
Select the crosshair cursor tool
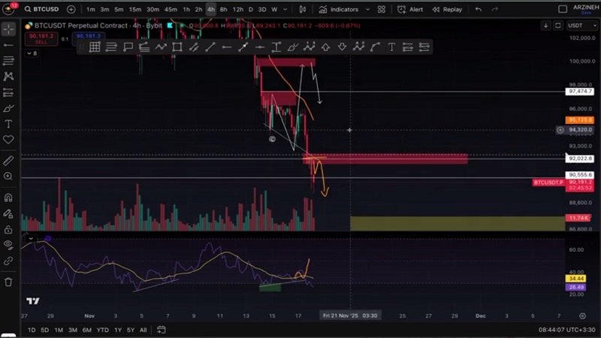point(9,29)
